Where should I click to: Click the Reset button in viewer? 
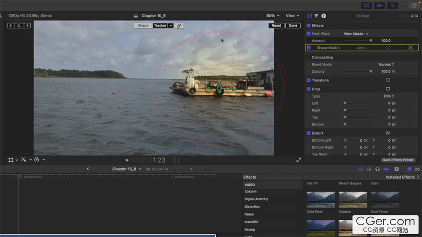click(276, 25)
